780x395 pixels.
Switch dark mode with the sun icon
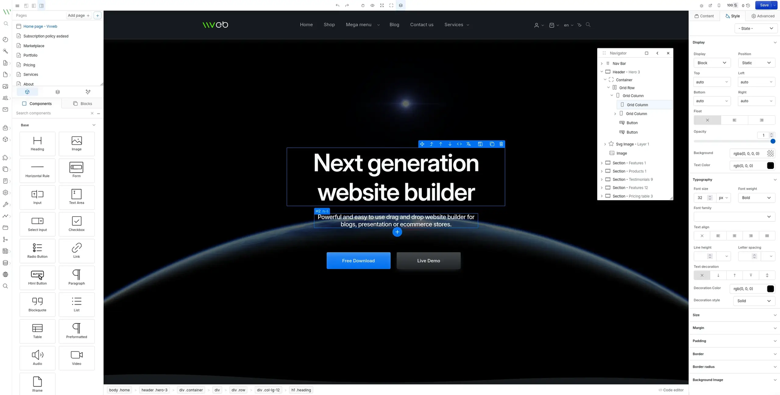[x=701, y=6]
